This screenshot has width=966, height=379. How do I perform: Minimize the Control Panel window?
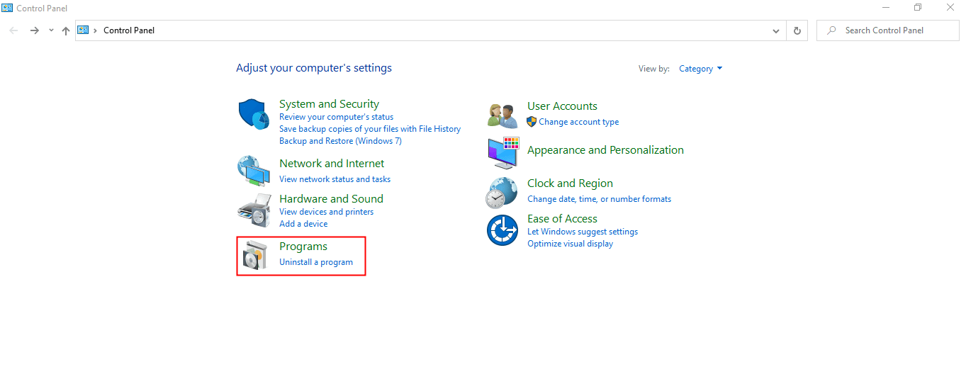point(886,8)
